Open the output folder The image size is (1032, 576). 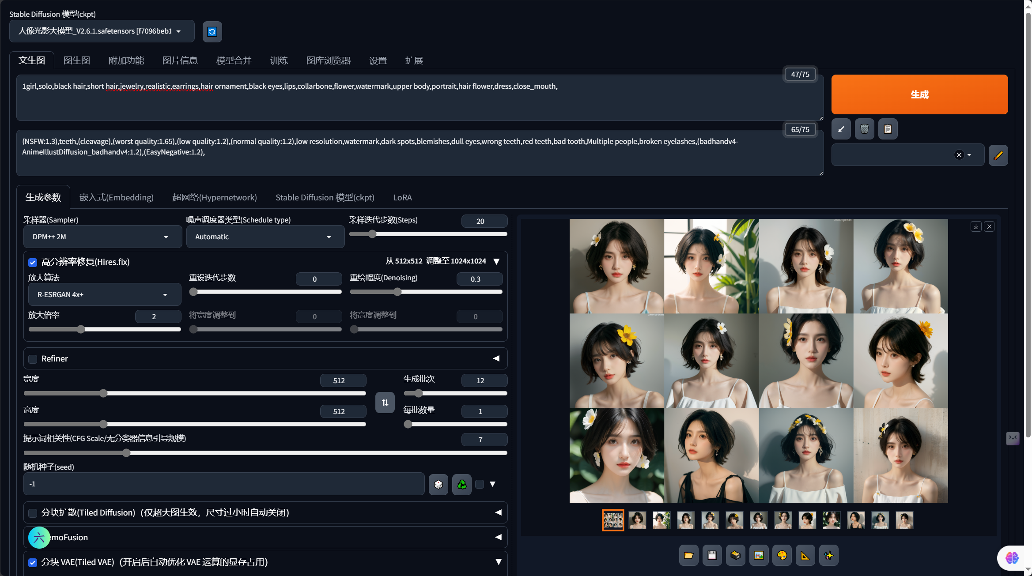[x=688, y=555]
